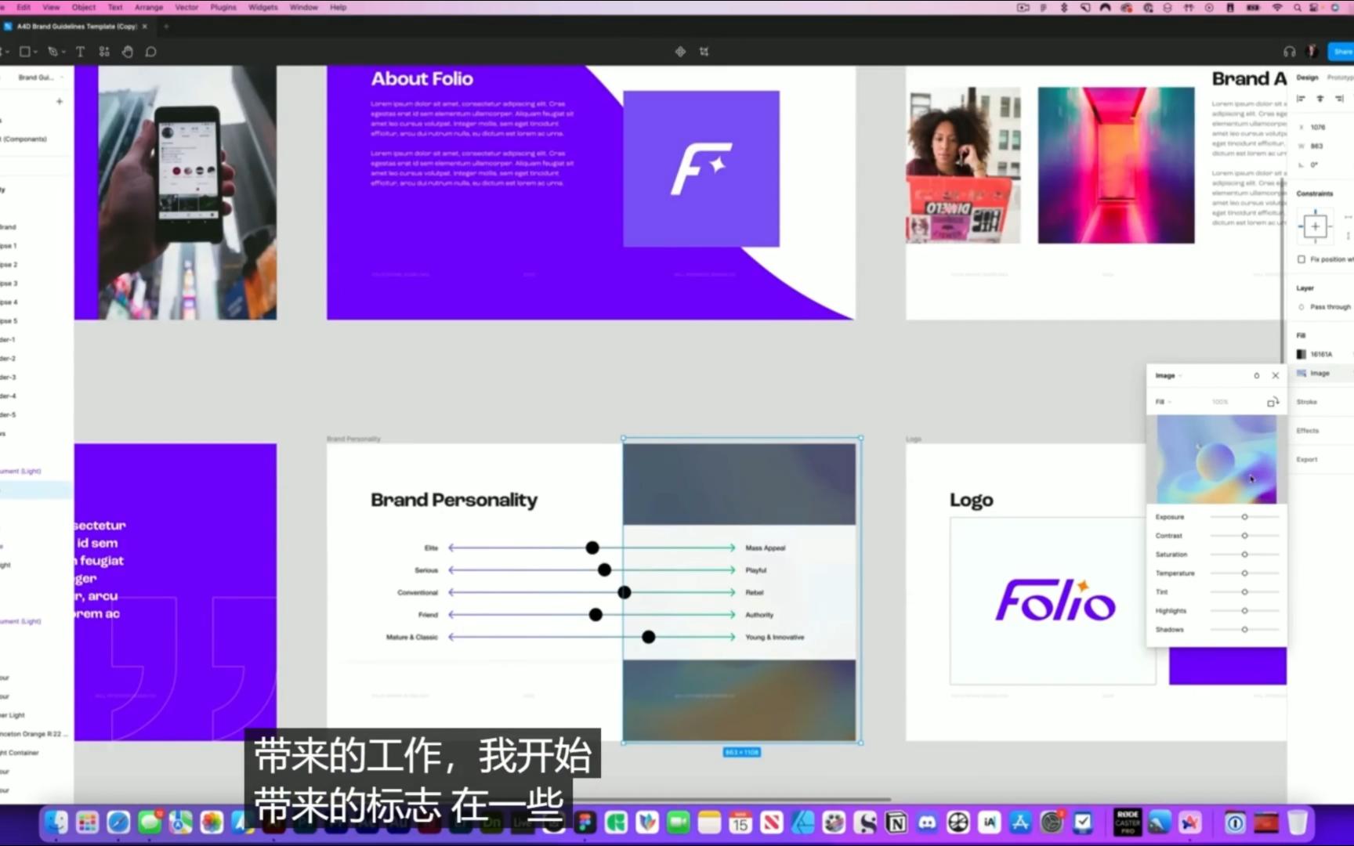Open Trash in the Dock

coord(1298,822)
